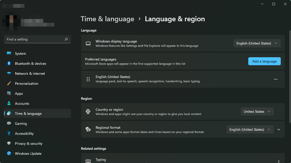
Task: Go back via Time & language breadcrumb
Action: tap(107, 19)
